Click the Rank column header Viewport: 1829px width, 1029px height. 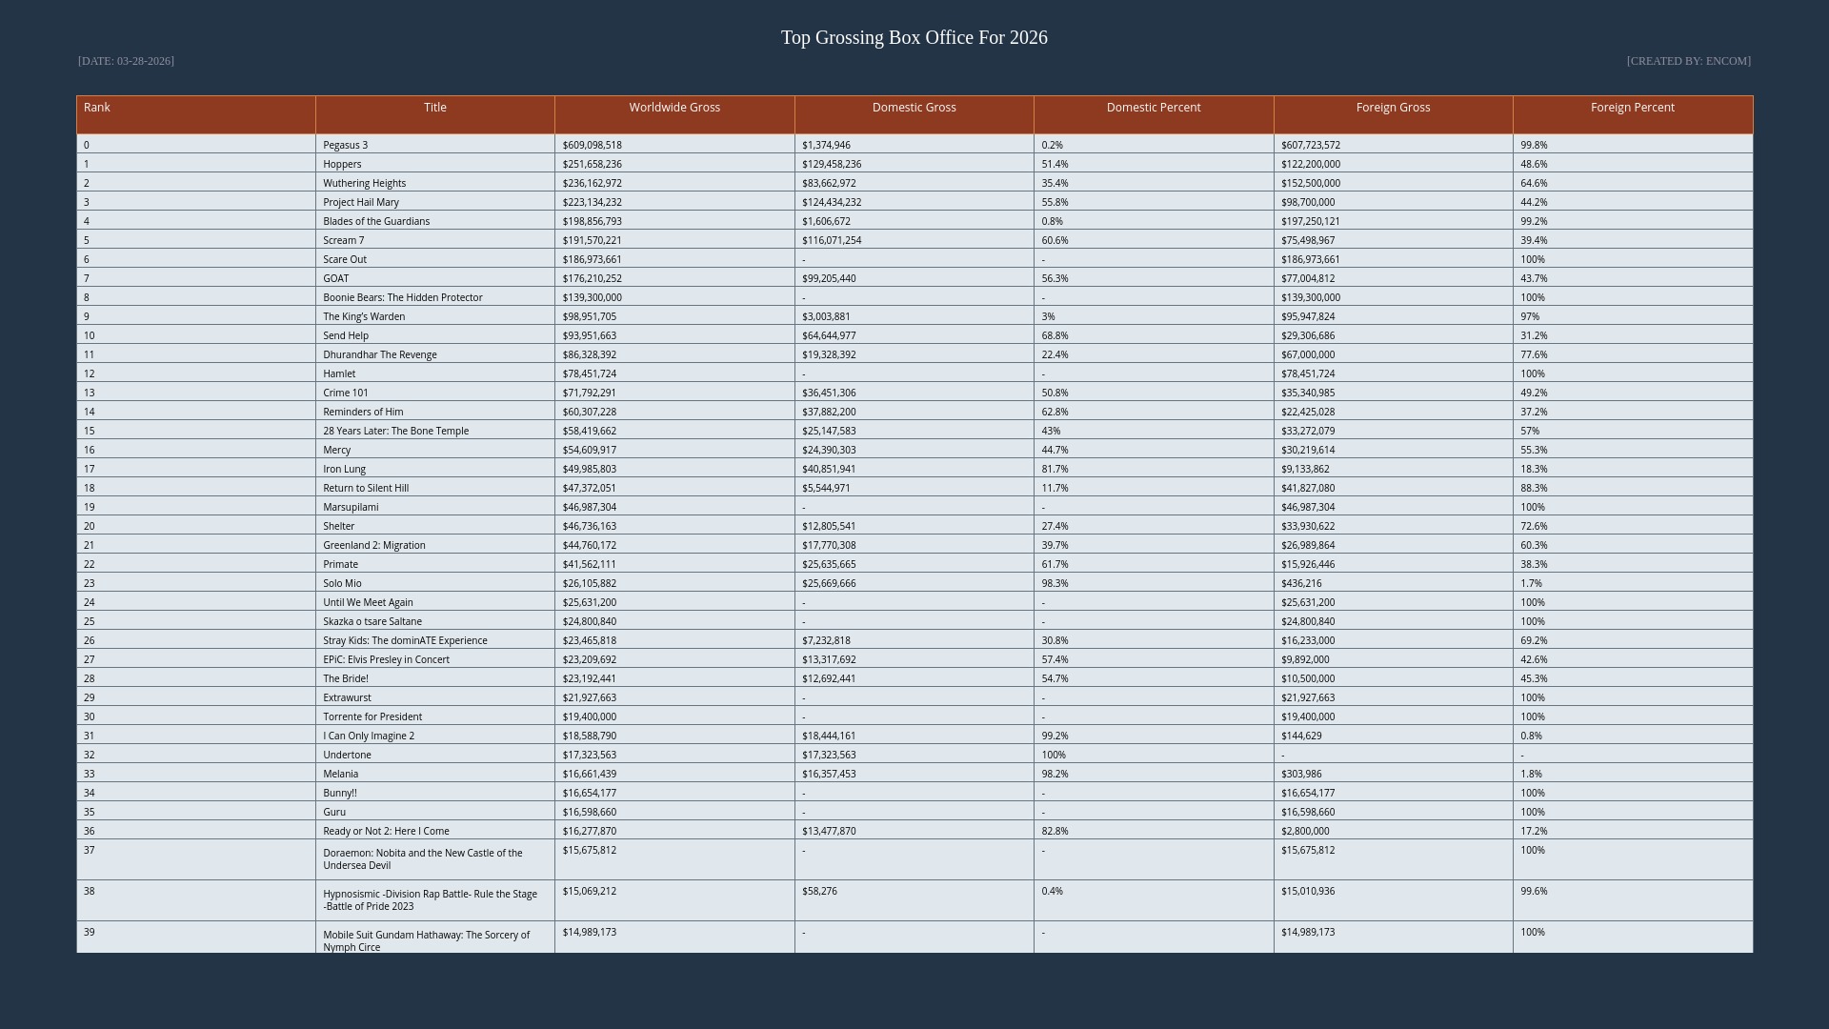(x=97, y=108)
